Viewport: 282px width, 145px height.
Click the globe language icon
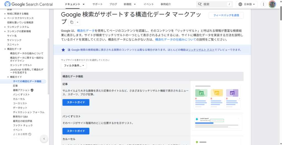[240, 4]
